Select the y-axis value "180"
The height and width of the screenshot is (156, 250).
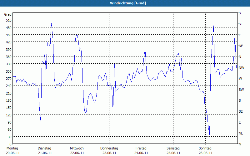tap(9, 100)
